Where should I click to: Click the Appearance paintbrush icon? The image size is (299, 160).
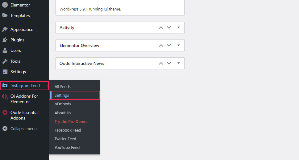point(5,29)
